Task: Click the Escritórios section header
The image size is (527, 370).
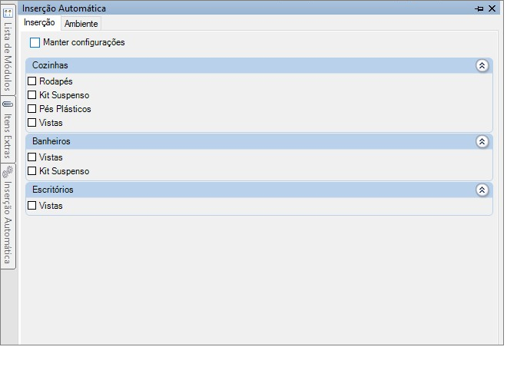Action: click(x=259, y=190)
